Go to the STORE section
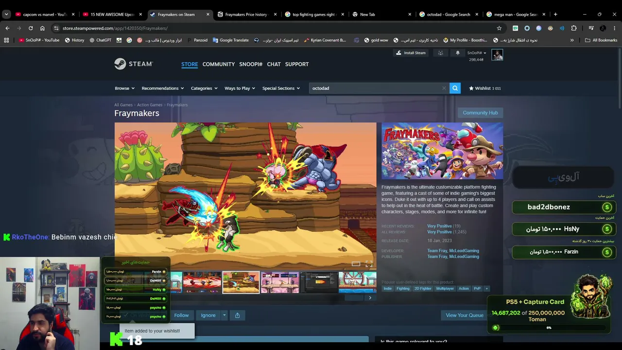Image resolution: width=622 pixels, height=350 pixels. click(190, 64)
